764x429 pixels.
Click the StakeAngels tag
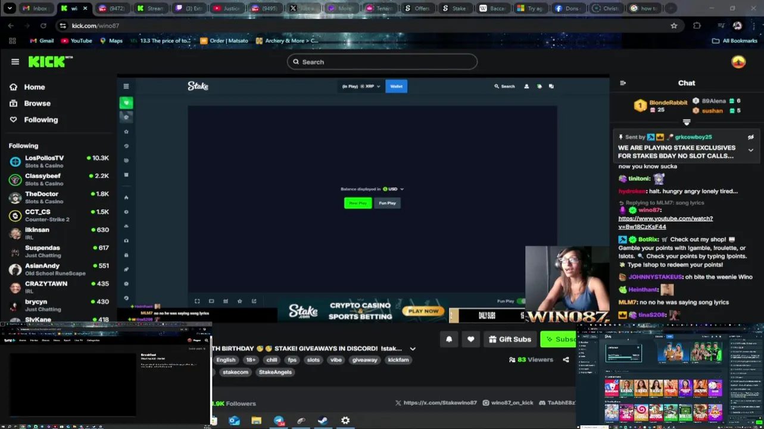tap(275, 372)
